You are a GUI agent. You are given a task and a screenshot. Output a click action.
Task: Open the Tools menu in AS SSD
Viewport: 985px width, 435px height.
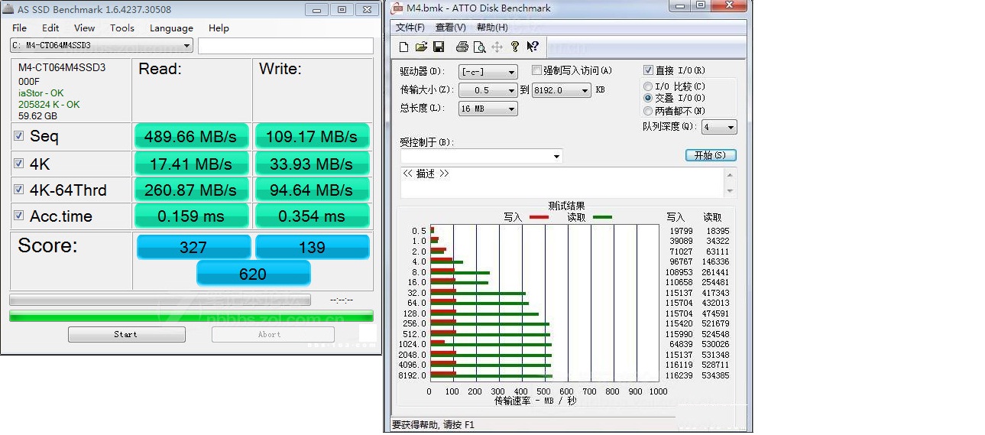(x=122, y=28)
